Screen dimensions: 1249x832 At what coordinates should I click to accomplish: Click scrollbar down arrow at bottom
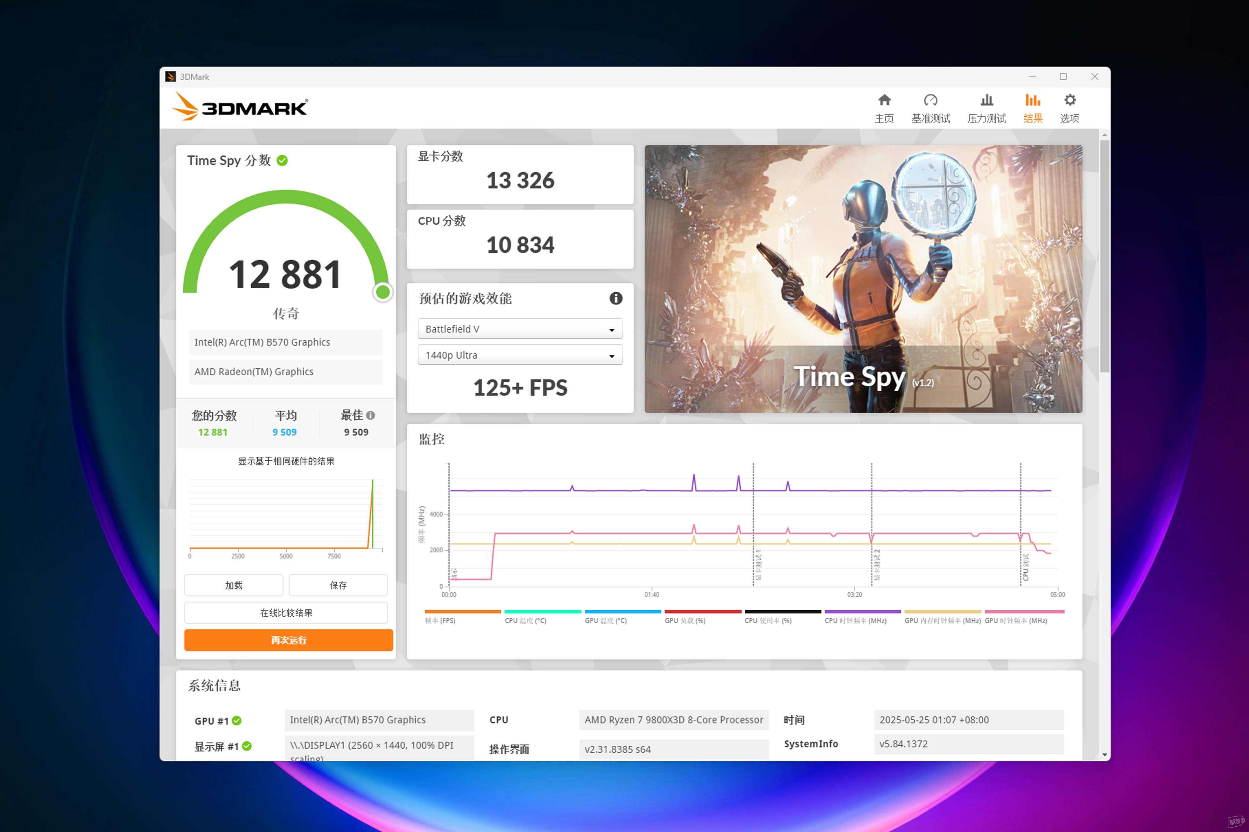1105,755
